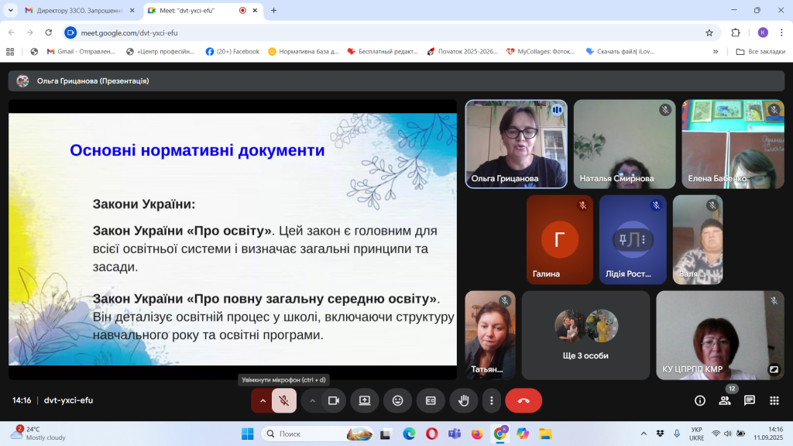This screenshot has width=793, height=446.
Task: Open the three-dot more options menu
Action: pyautogui.click(x=492, y=400)
